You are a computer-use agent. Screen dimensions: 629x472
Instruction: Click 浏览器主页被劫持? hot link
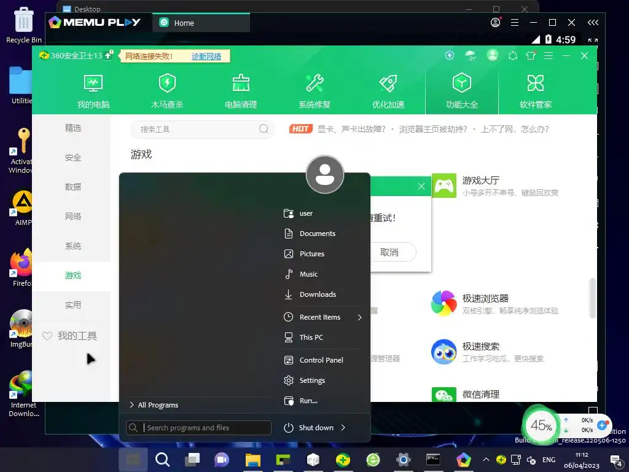pyautogui.click(x=433, y=129)
